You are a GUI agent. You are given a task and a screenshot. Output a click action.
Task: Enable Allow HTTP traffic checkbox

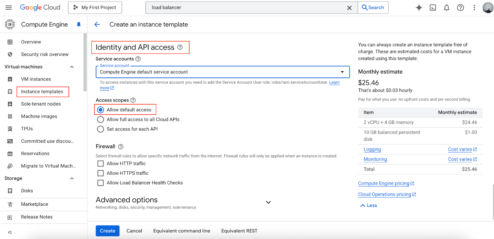coord(100,164)
